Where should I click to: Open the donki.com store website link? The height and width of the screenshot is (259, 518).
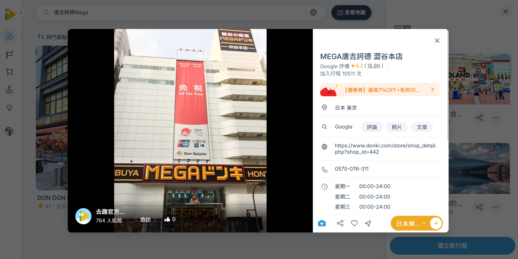(385, 149)
